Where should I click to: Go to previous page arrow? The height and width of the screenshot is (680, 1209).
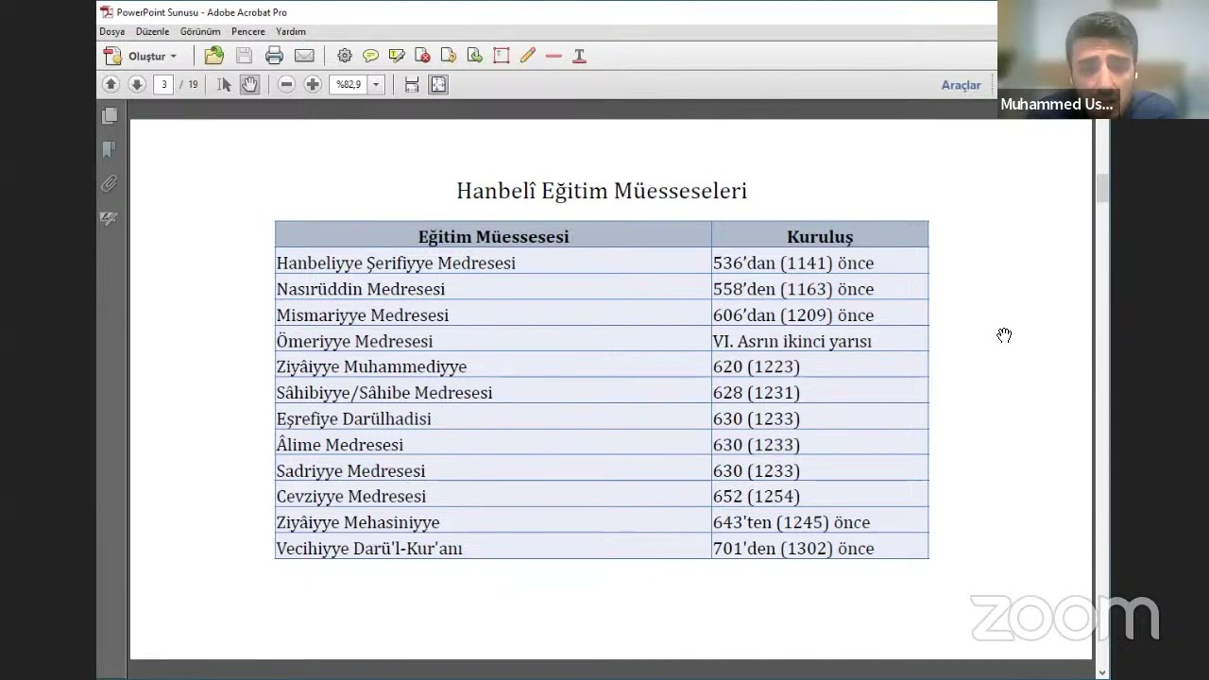pyautogui.click(x=111, y=85)
